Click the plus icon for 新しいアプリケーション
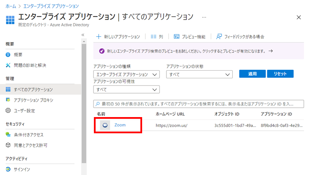The width and height of the screenshot is (309, 175). (x=99, y=37)
